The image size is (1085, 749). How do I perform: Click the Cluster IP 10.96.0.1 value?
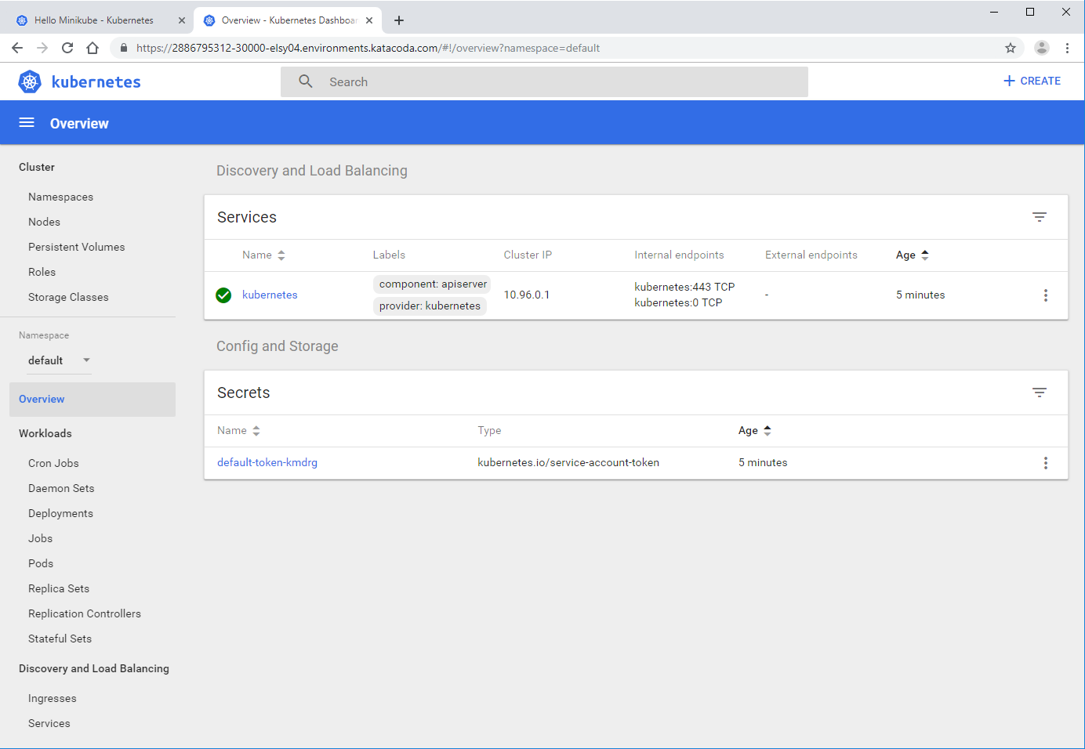coord(527,295)
